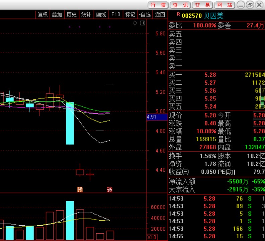Select the 画线 drawing tool
Image resolution: width=265 pixels, height=241 pixels.
101,14
